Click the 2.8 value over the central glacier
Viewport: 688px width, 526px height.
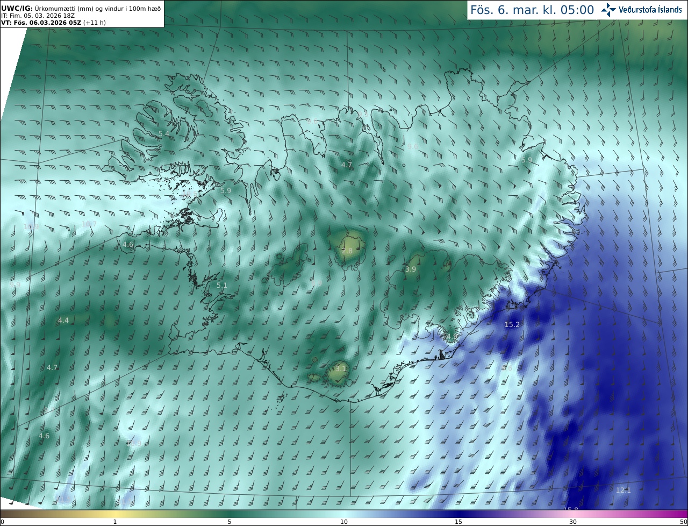pyautogui.click(x=347, y=251)
